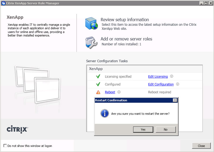Screen dimensions: 214x152
Task: Open the Edit Configuration link
Action: pos(161,84)
